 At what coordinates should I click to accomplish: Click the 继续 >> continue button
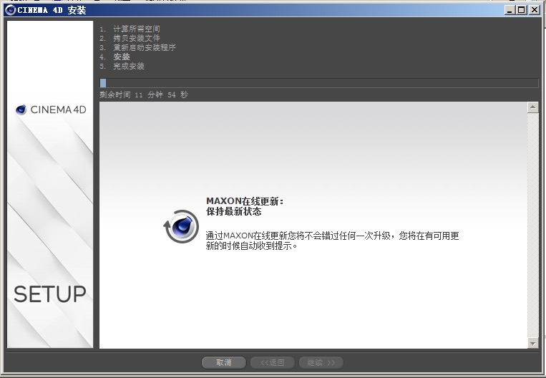point(321,362)
